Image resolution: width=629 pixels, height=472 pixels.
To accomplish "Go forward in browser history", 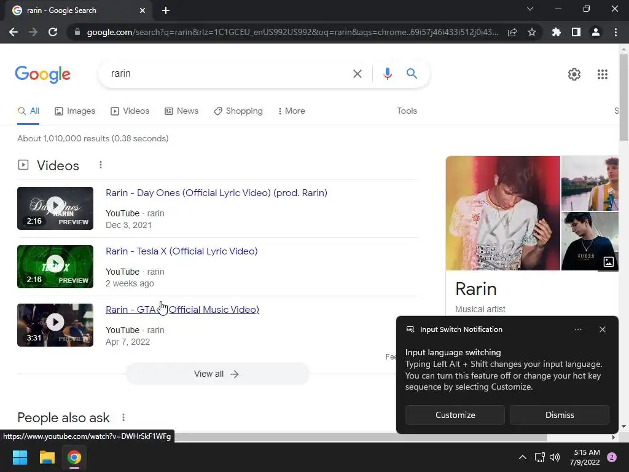I will coord(33,32).
